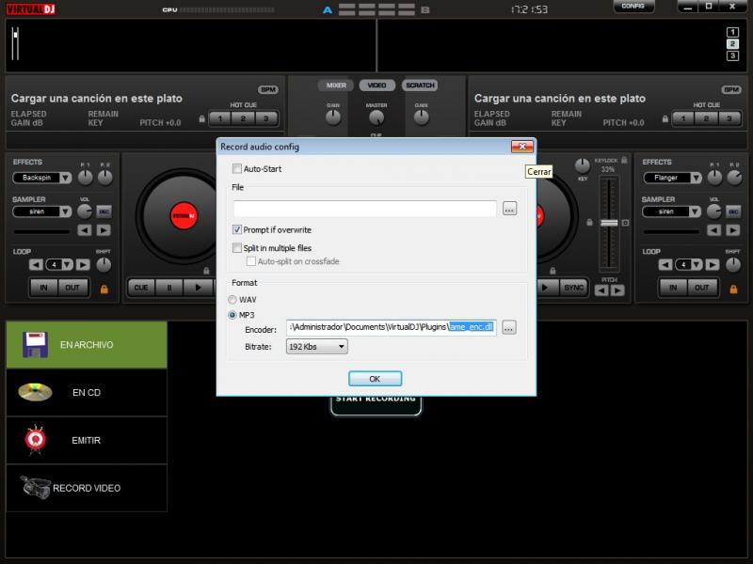Viewport: 753px width, 564px height.
Task: Click the loop IN button on left deck
Action: pos(43,288)
